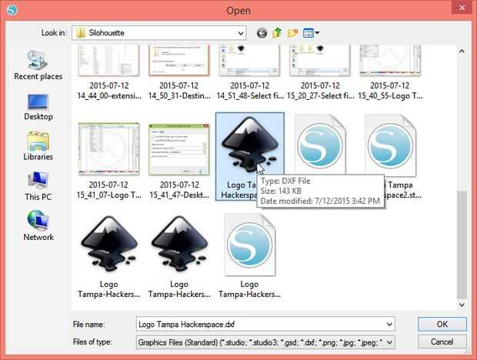Open the Files of type dropdown
Viewport: 477px width, 360px height.
(265, 342)
